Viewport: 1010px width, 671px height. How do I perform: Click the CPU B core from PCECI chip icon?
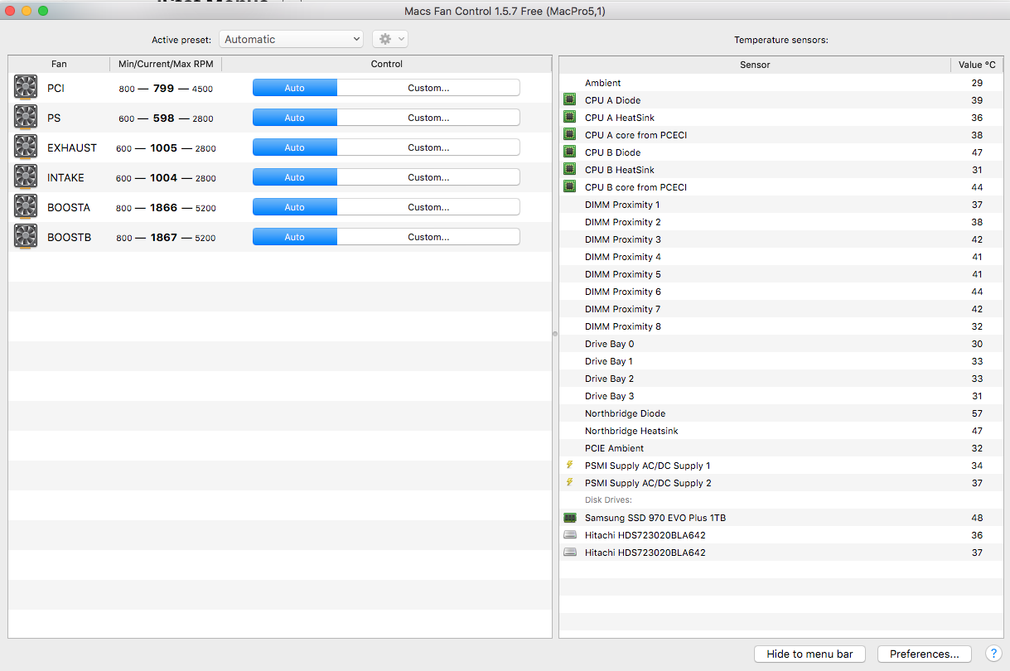click(569, 186)
